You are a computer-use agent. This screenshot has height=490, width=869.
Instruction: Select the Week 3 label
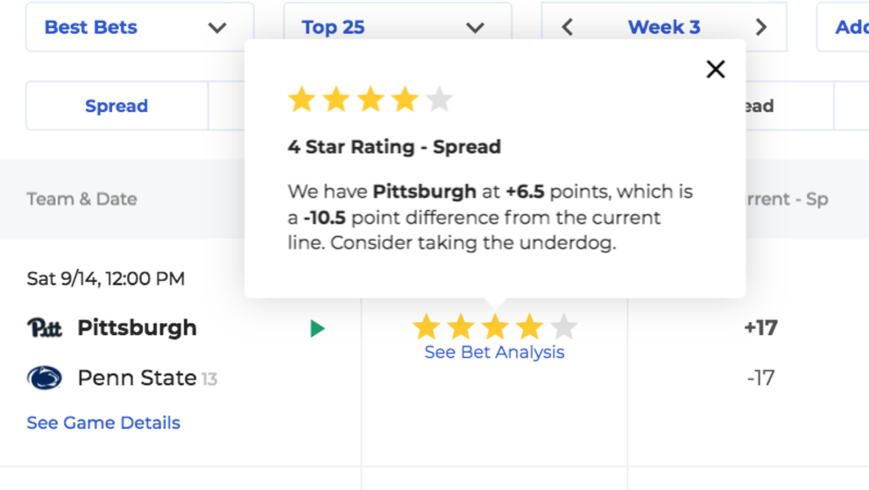[x=664, y=27]
